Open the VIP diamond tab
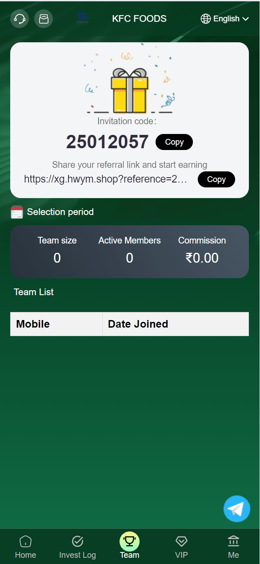 tap(181, 547)
